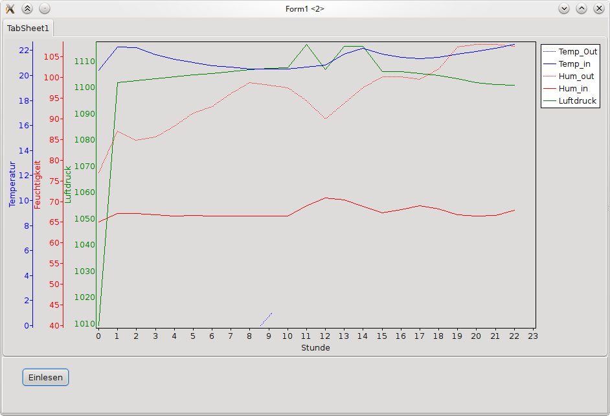Click the green Luftdruck axis title
The height and width of the screenshot is (416, 610).
tap(68, 185)
